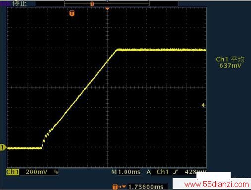This screenshot has height=190, width=251.
Task: Click the Ch1 平均 measurement readout
Action: (230, 63)
